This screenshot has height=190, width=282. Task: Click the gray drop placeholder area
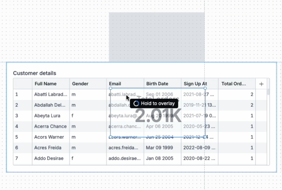pyautogui.click(x=156, y=36)
